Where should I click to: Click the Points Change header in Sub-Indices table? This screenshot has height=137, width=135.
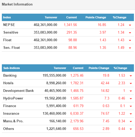[x=99, y=68]
